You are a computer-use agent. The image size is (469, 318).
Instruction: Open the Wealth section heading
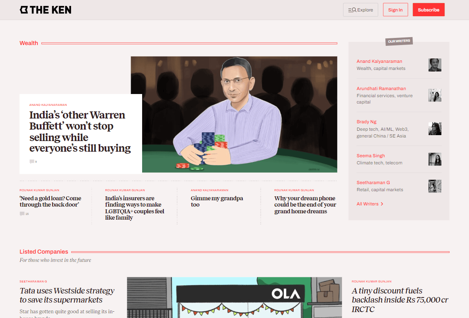(29, 43)
